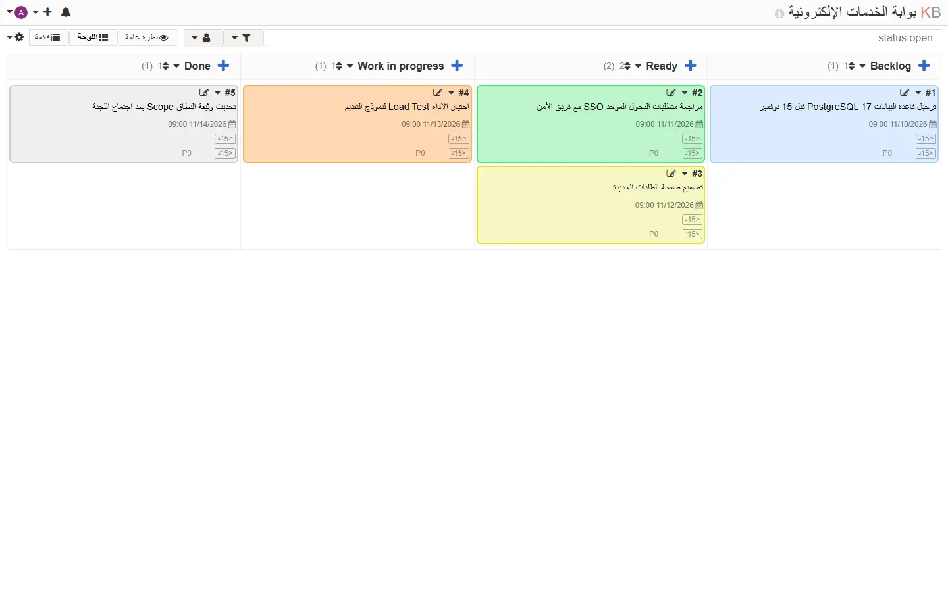Open notifications via the bell icon

(x=66, y=12)
